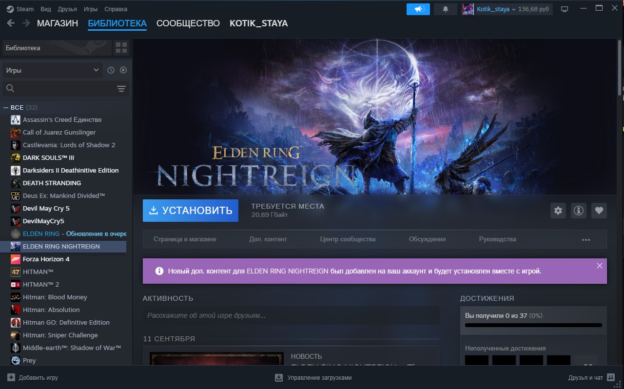
Task: Click the Hitman: Absolution icon
Action: click(16, 310)
